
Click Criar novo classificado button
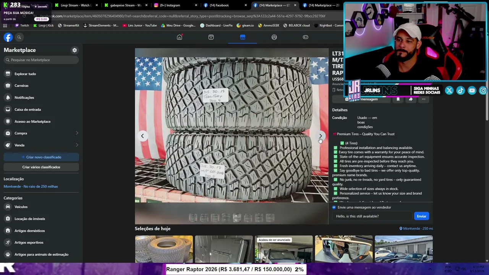pyautogui.click(x=41, y=157)
